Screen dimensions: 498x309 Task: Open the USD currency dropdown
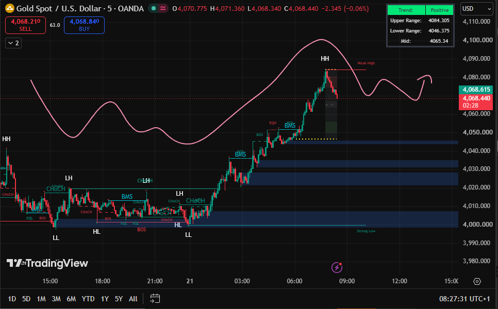coord(477,9)
